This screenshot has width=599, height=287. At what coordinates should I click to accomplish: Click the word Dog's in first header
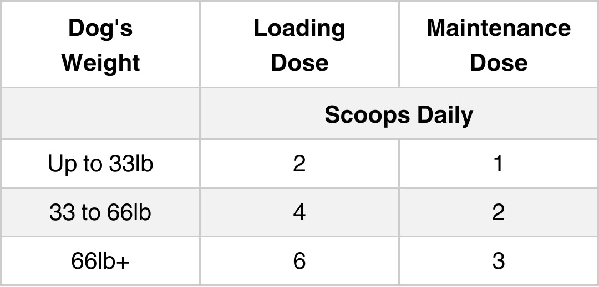click(100, 28)
